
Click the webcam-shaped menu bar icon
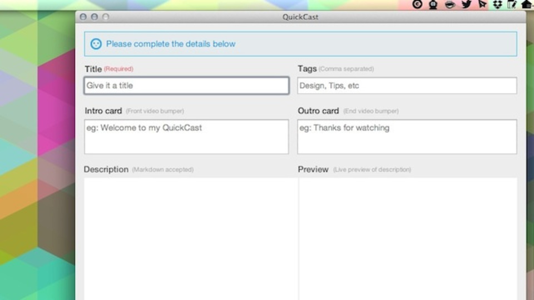(433, 4)
